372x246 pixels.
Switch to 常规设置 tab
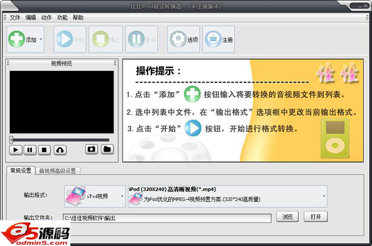[x=21, y=170]
